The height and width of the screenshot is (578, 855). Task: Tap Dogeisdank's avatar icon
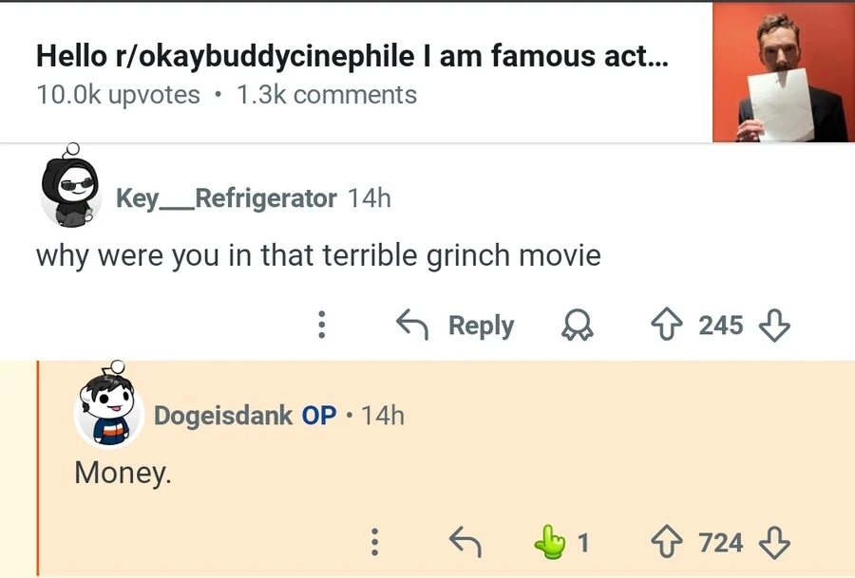[x=108, y=408]
